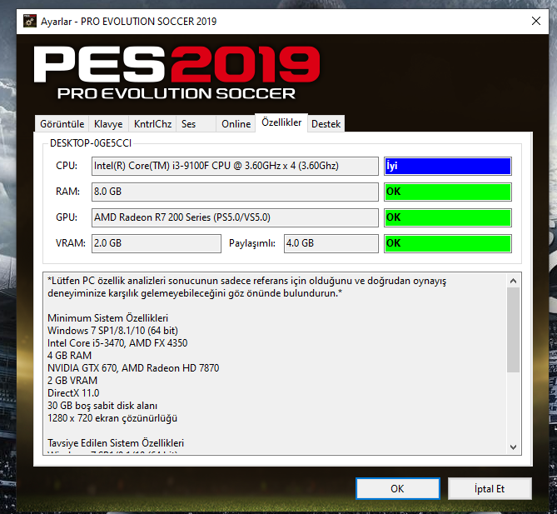Viewport: 557px width, 514px height.
Task: Click the Paylaşımlı: label
Action: 252,243
